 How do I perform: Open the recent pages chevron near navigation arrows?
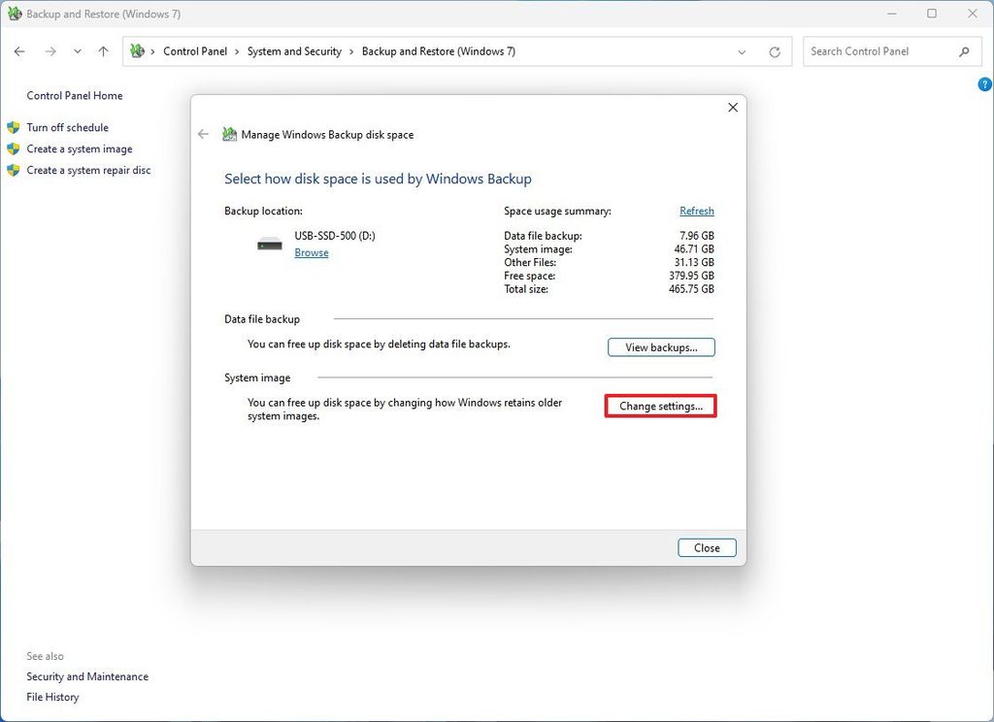pyautogui.click(x=77, y=51)
